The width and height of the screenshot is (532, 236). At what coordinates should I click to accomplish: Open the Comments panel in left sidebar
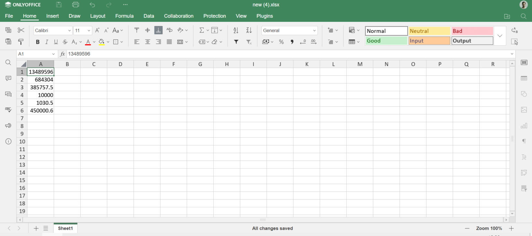click(8, 78)
